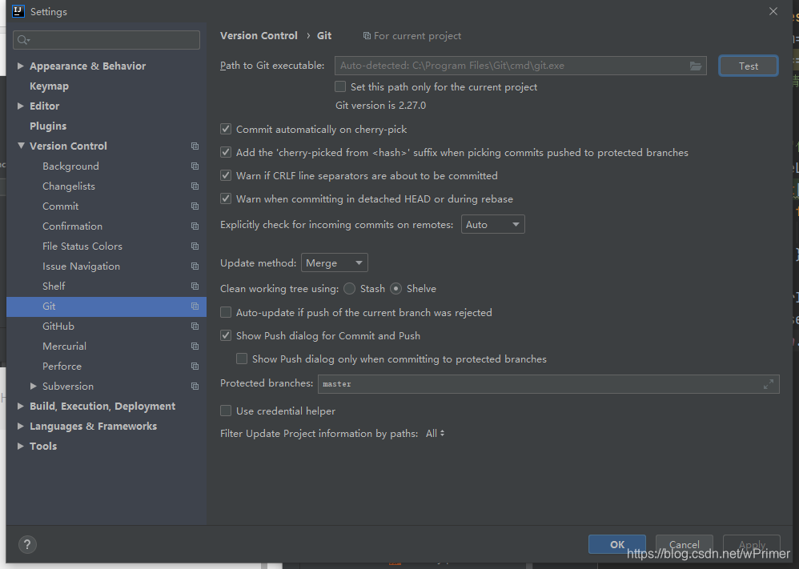Click the project-level icon on Issue Navigation row

[x=195, y=266]
